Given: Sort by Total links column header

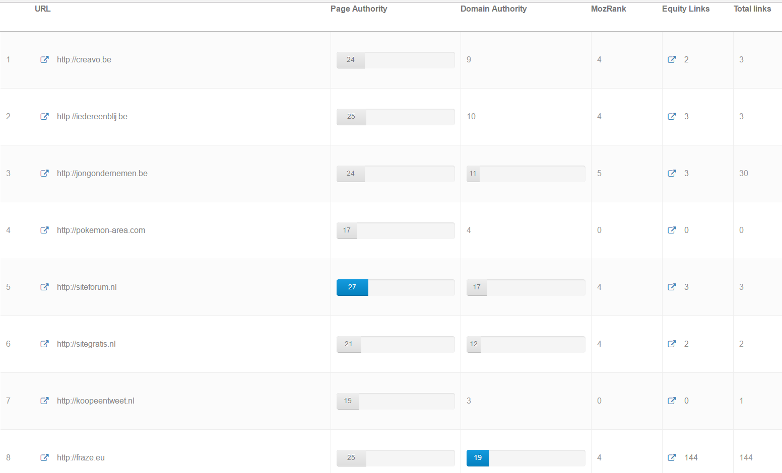Looking at the screenshot, I should (752, 9).
